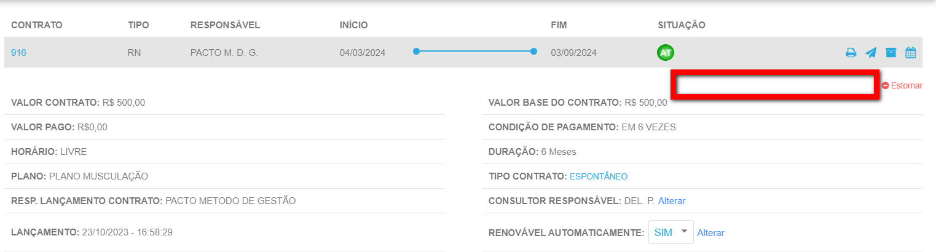
Task: Click Alterar next to Consultor Responsável
Action: click(x=671, y=201)
